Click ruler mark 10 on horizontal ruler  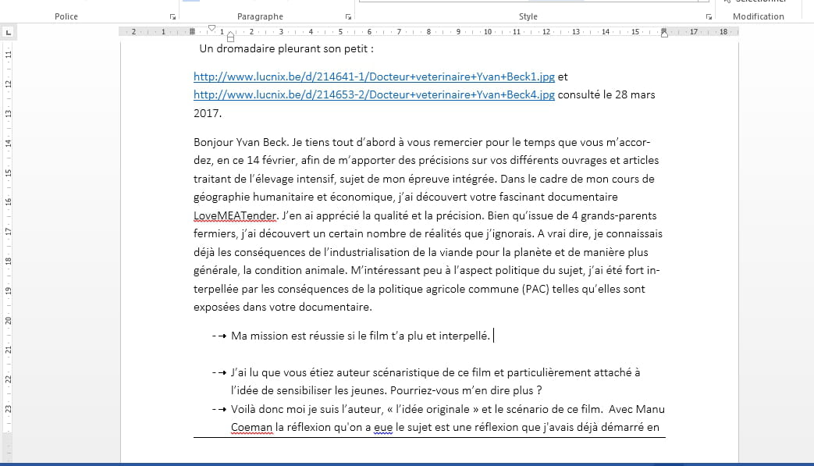coord(488,32)
